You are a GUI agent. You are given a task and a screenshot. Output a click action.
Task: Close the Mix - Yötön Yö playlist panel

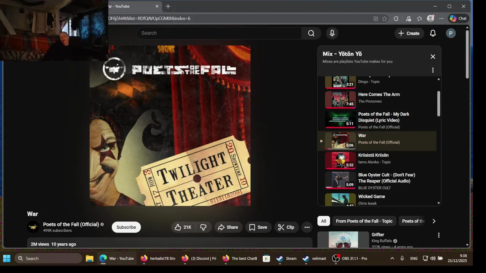tap(433, 56)
